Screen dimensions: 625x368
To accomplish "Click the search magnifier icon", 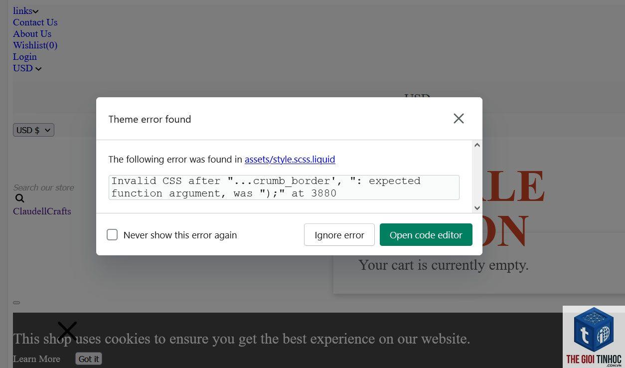I will (19, 198).
